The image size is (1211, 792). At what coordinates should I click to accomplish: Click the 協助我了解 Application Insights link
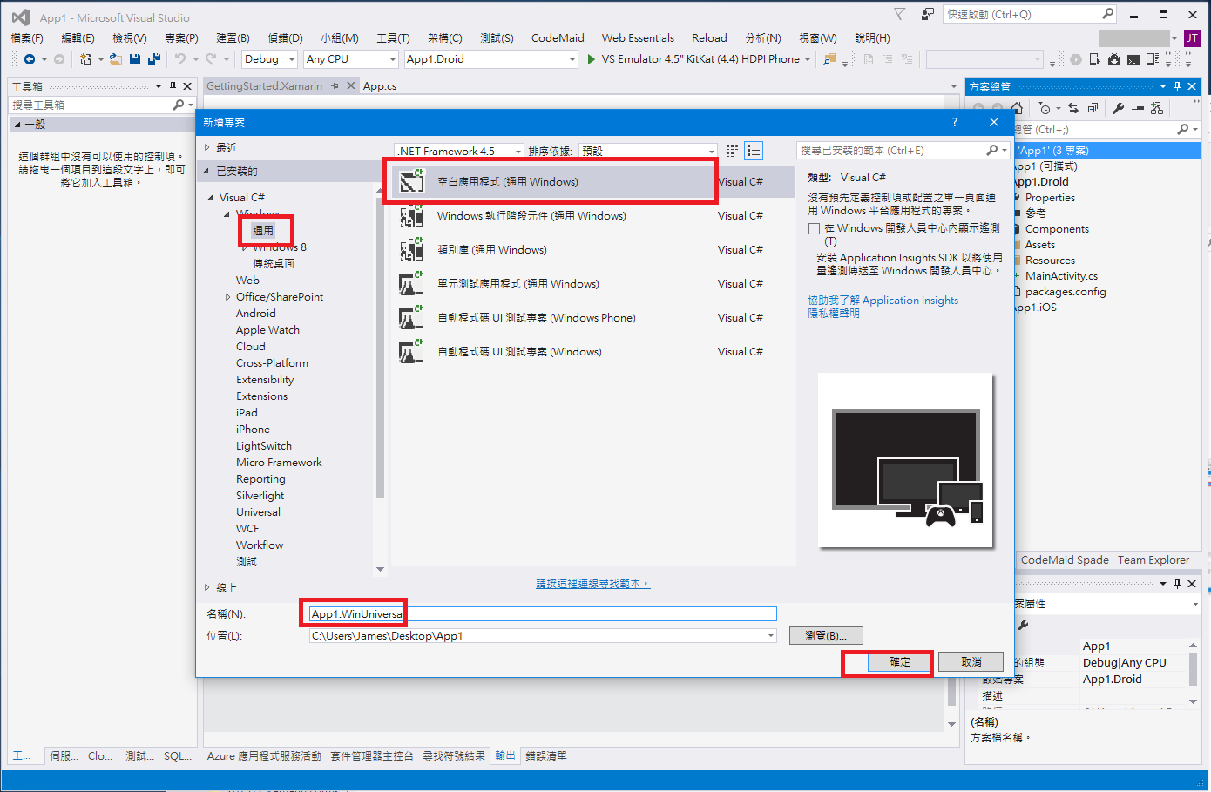point(883,301)
